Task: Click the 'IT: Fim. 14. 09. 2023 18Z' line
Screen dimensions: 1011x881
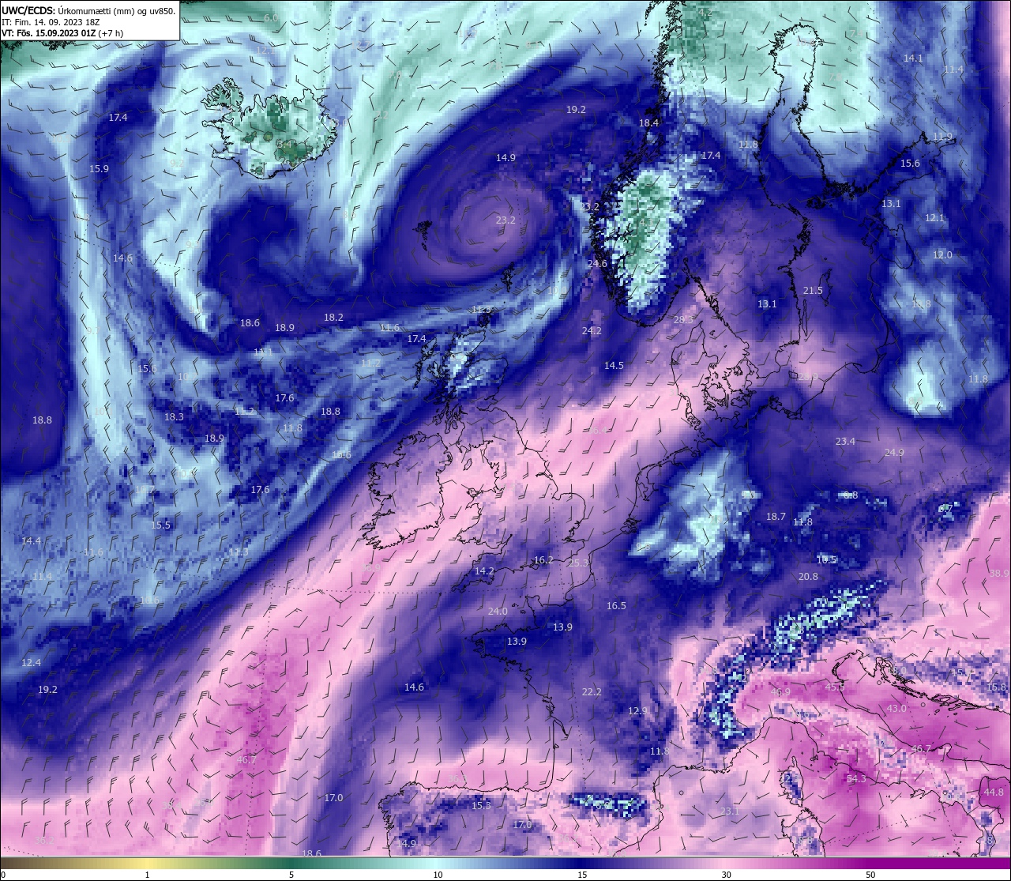Action: coord(51,22)
